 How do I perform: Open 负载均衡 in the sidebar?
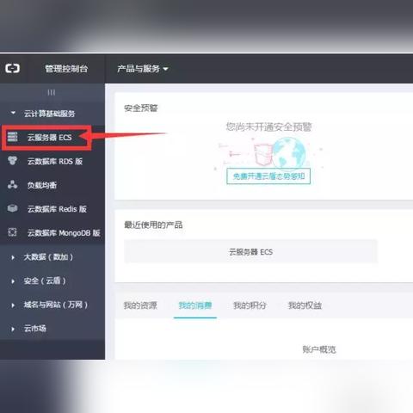coord(42,185)
